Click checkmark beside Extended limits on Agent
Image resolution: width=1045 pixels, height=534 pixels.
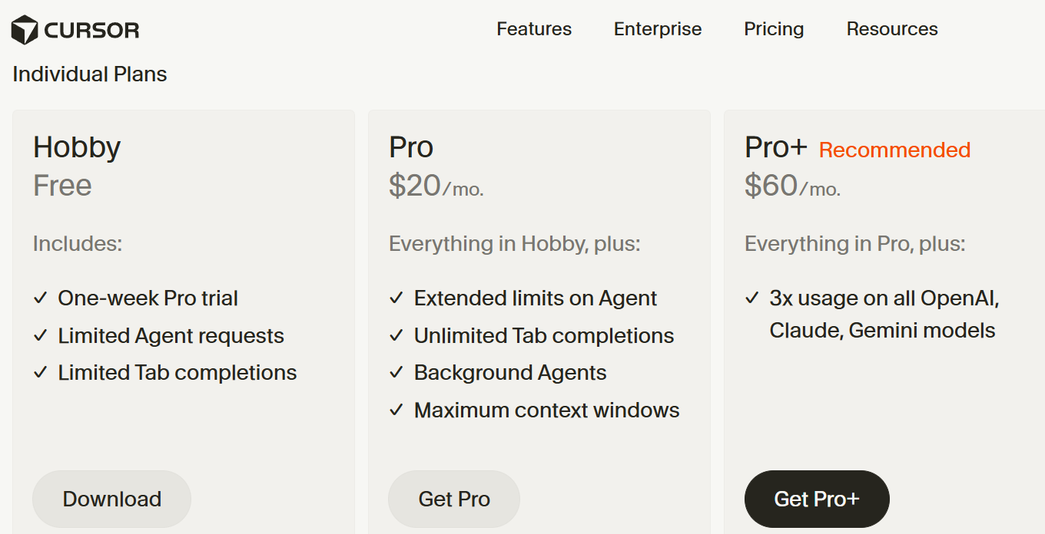coord(396,298)
